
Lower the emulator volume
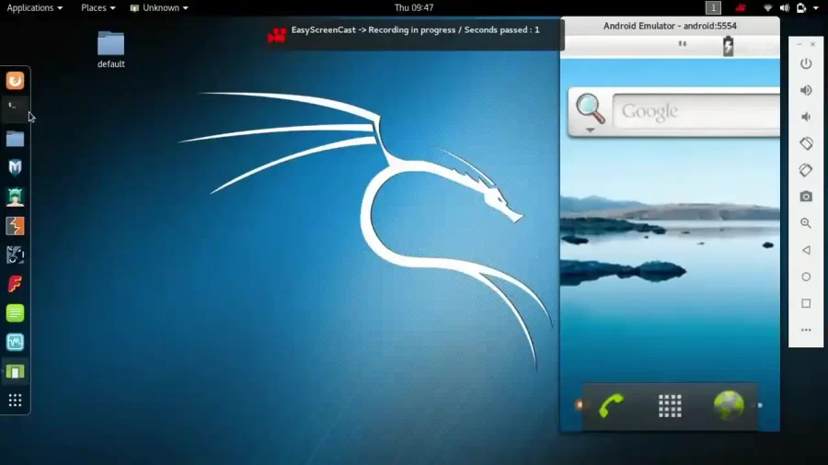806,117
